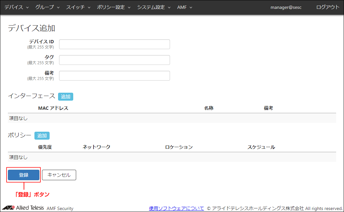This screenshot has height=212, width=344.
Task: Click into the タグ text field
Action: 114,60
